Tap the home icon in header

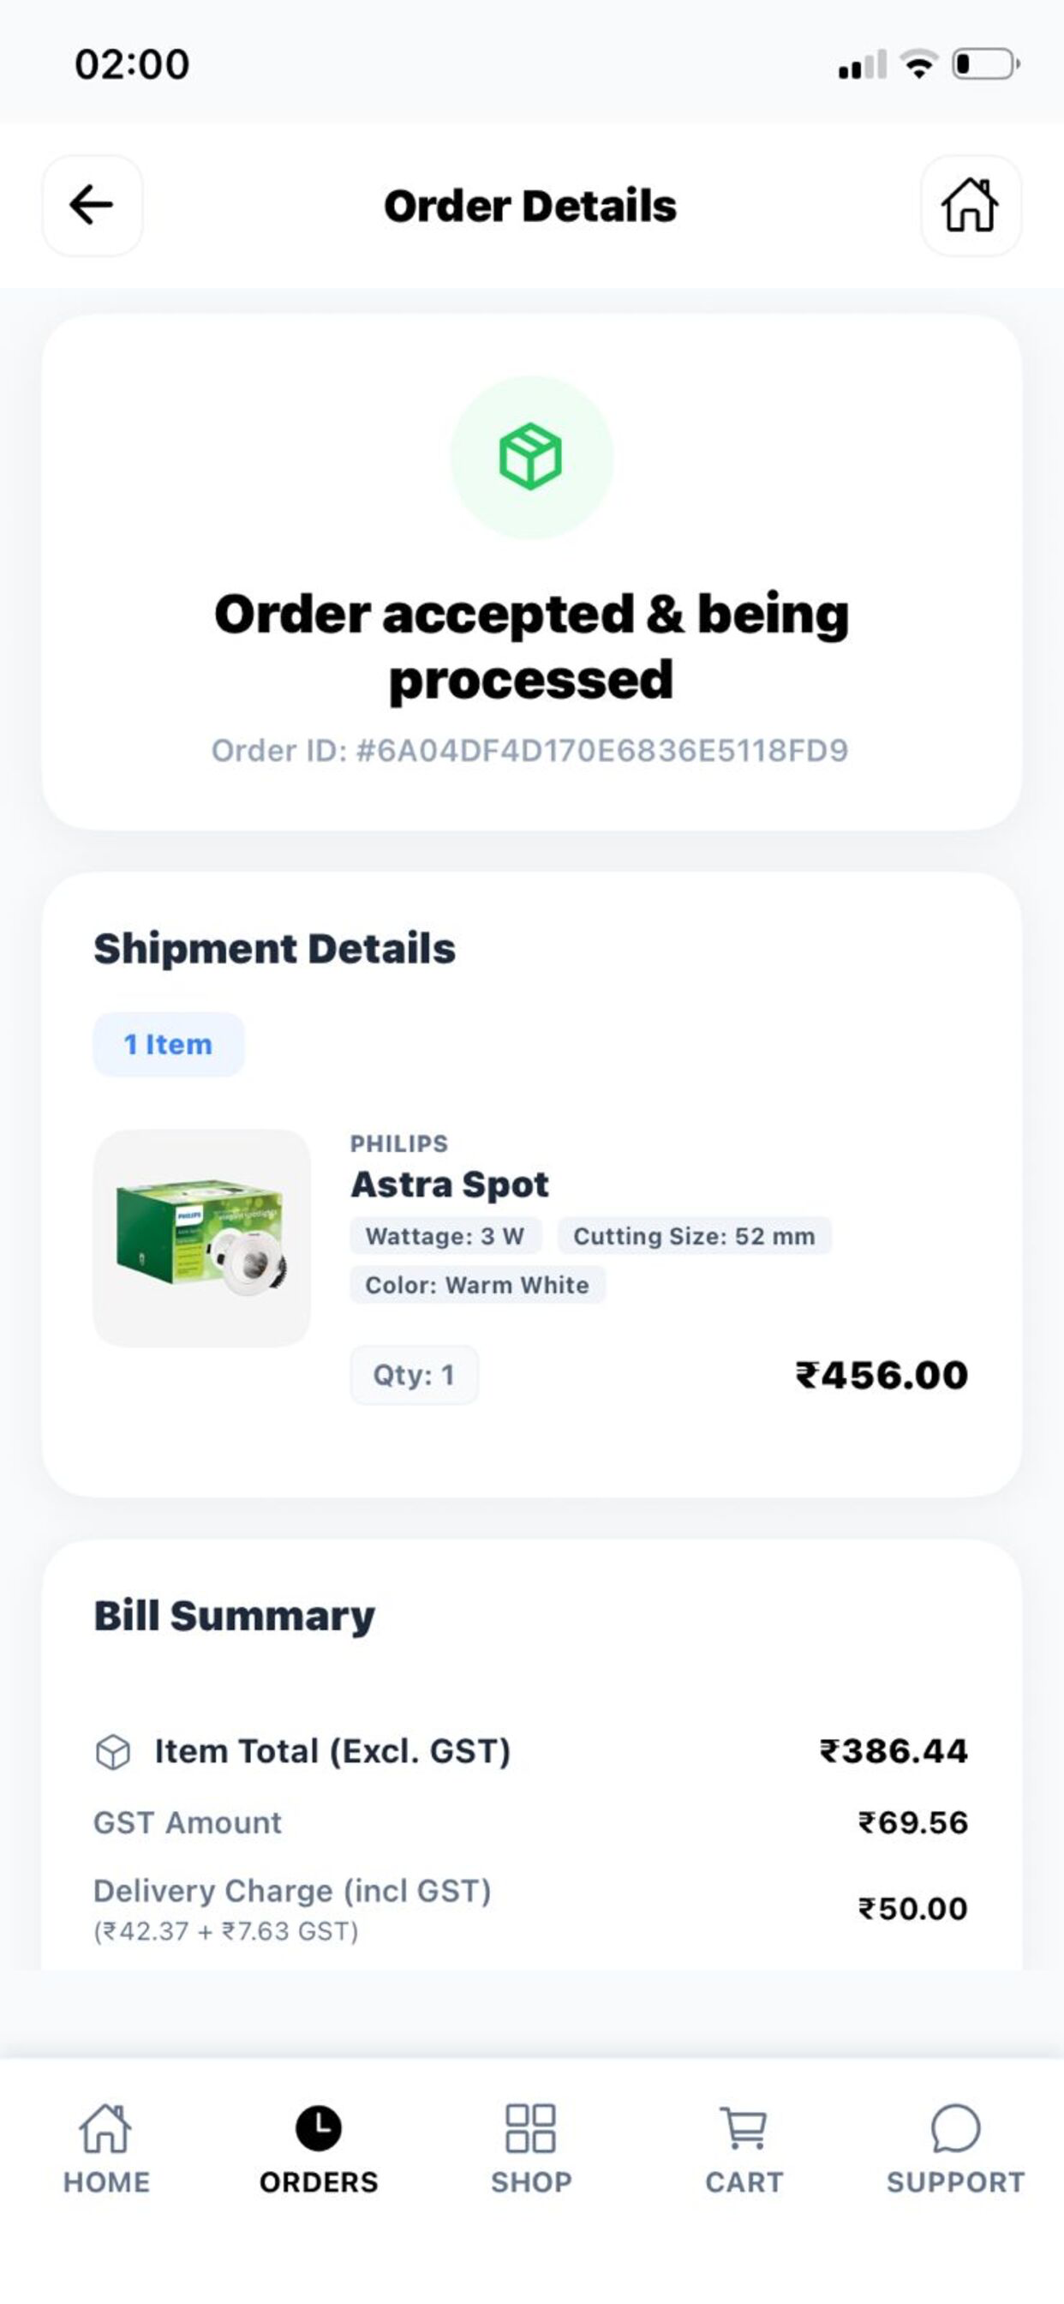click(970, 206)
